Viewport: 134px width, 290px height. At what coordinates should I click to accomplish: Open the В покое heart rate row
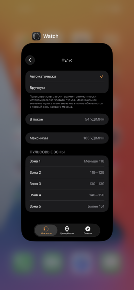click(x=67, y=119)
